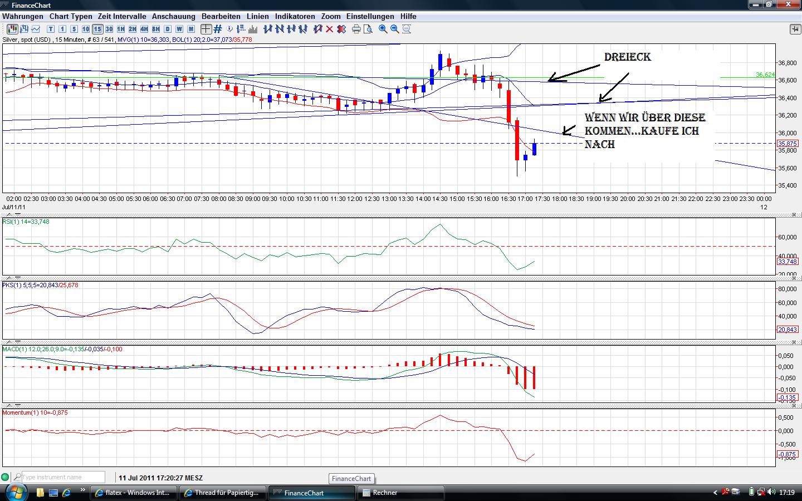Switch to Rechner in taskbar
802x501 pixels.
[x=402, y=493]
